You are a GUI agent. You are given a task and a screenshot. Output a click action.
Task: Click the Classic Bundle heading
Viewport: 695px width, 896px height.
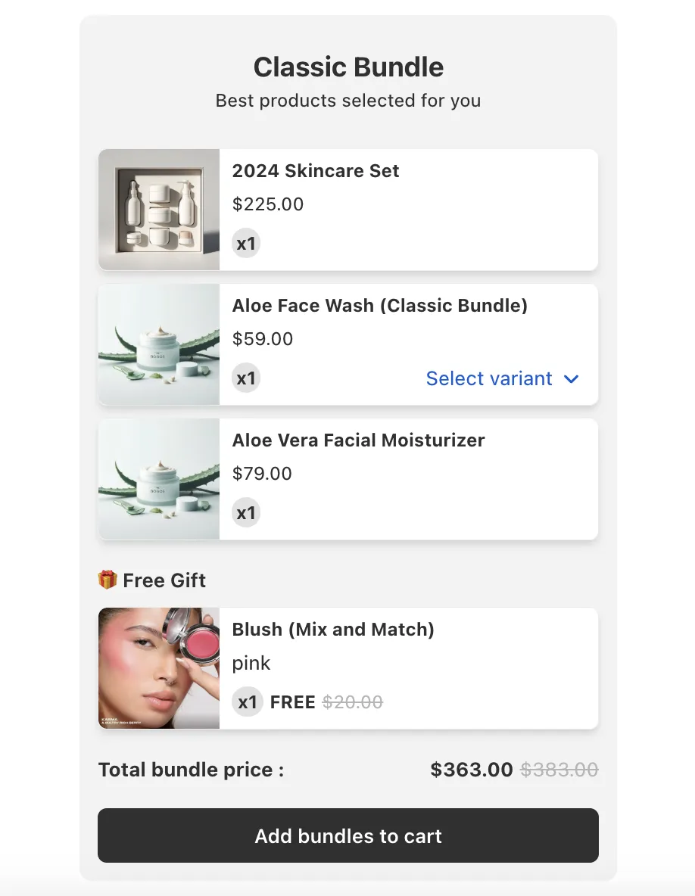[x=347, y=67]
